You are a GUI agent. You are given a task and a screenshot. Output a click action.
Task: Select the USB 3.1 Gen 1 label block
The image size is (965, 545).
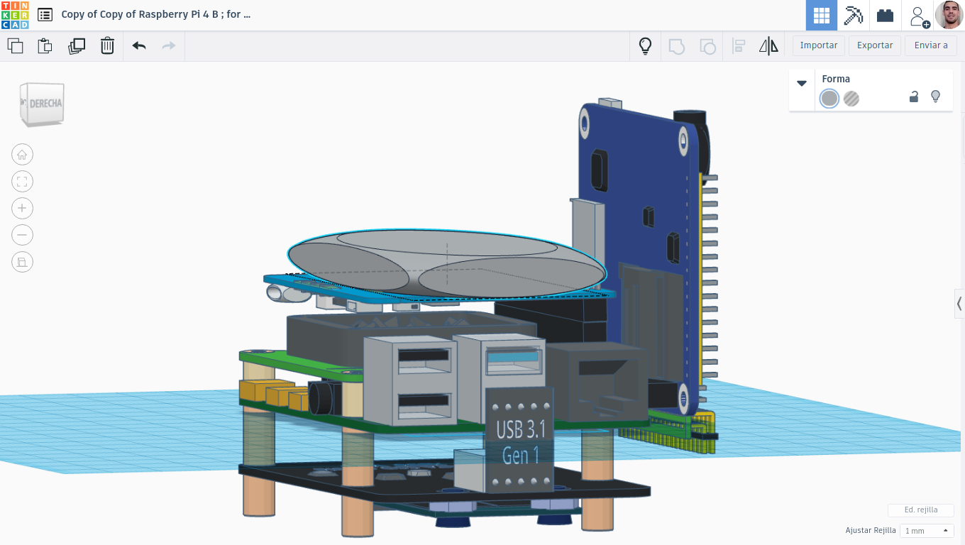[x=519, y=440]
